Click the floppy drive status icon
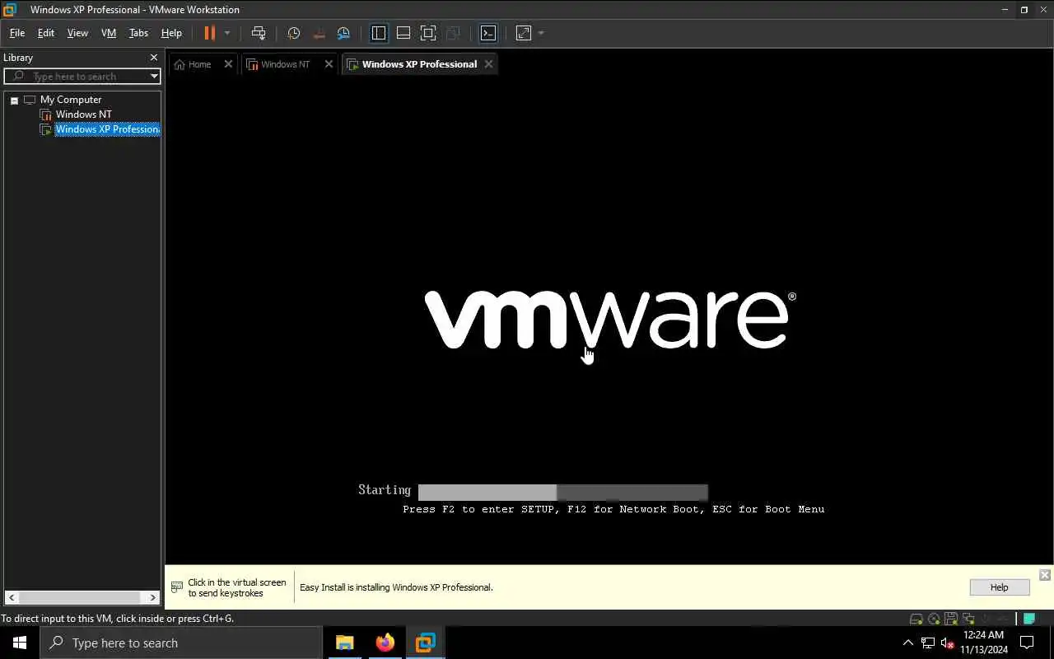 951,619
